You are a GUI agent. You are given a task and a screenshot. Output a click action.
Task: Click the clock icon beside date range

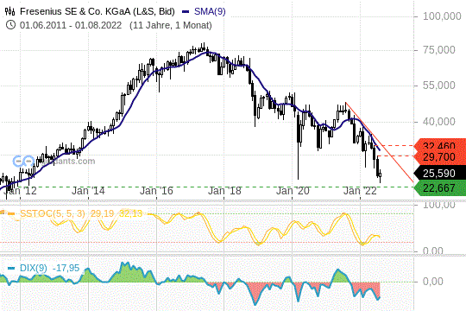pyautogui.click(x=10, y=25)
